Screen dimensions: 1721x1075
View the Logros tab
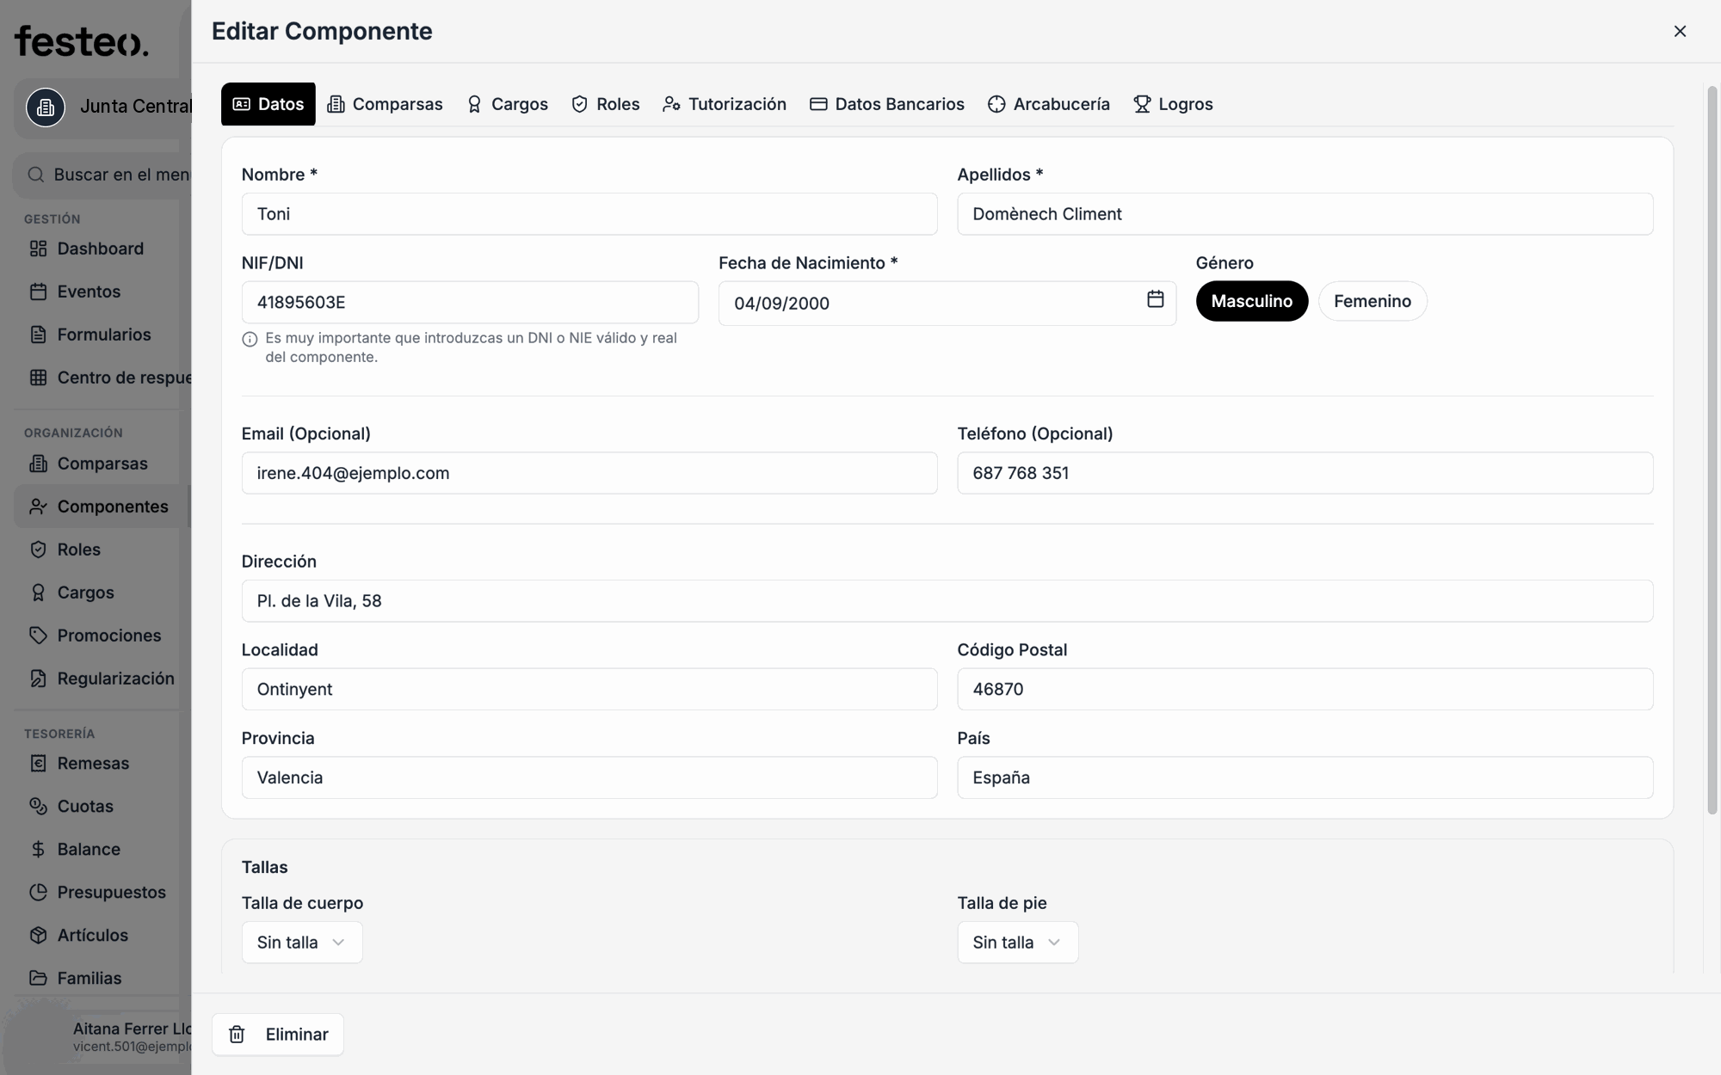pos(1173,104)
